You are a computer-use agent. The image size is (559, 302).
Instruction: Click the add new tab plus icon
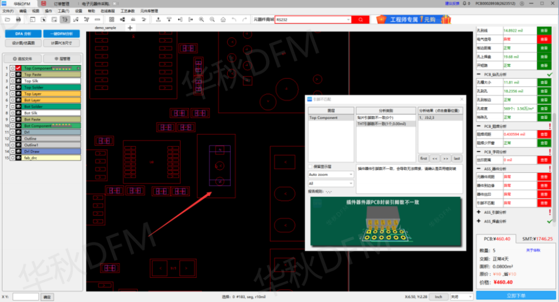(130, 28)
